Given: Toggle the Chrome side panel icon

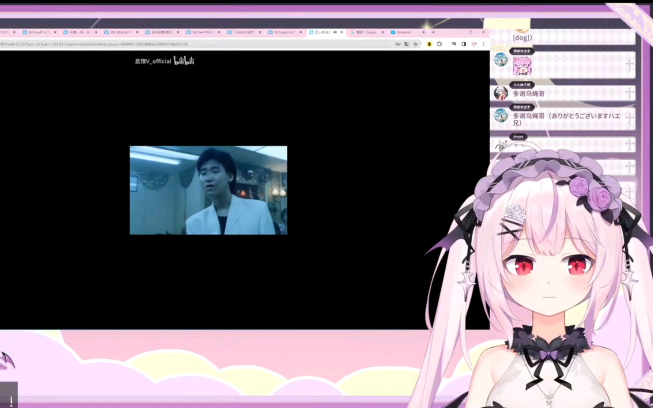Looking at the screenshot, I should [x=464, y=44].
